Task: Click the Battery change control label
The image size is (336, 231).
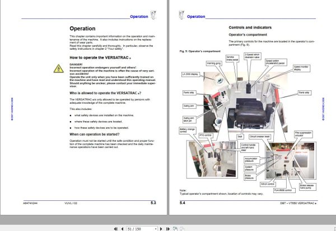Action: pyautogui.click(x=188, y=131)
